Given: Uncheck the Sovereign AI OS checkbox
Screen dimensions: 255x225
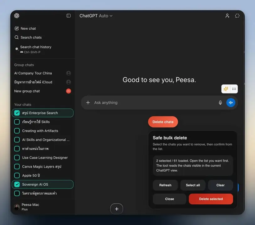Looking at the screenshot, I should 17,184.
